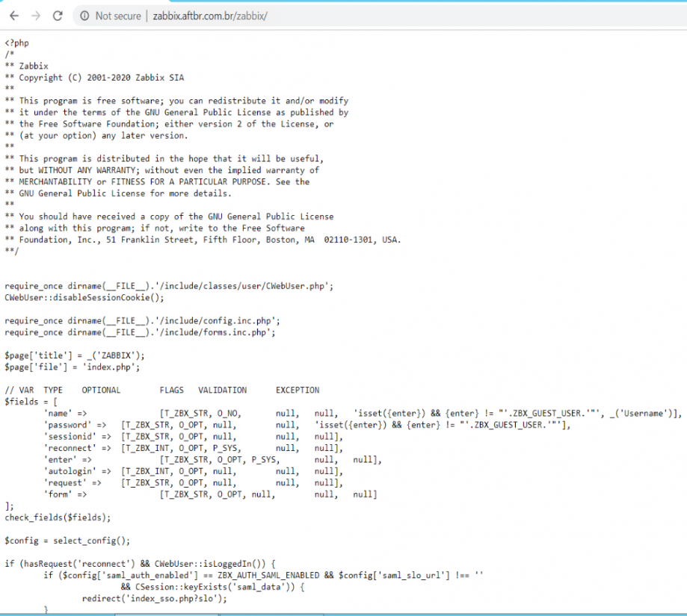
Task: Click the '51 Franklin Street' address line
Action: tap(203, 240)
